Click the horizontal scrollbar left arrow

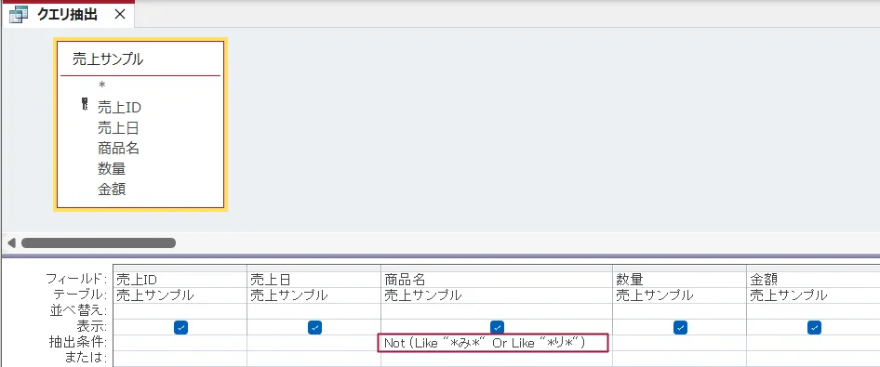11,243
